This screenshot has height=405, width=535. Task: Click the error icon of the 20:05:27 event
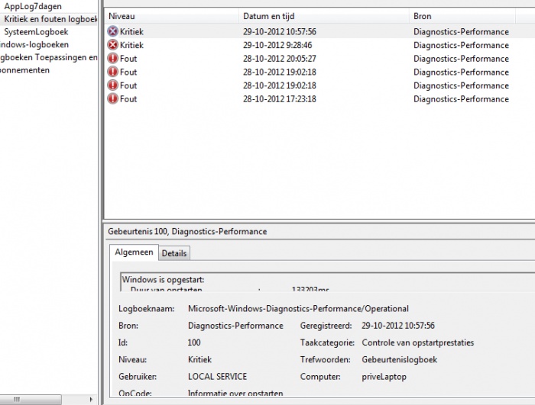pos(113,59)
